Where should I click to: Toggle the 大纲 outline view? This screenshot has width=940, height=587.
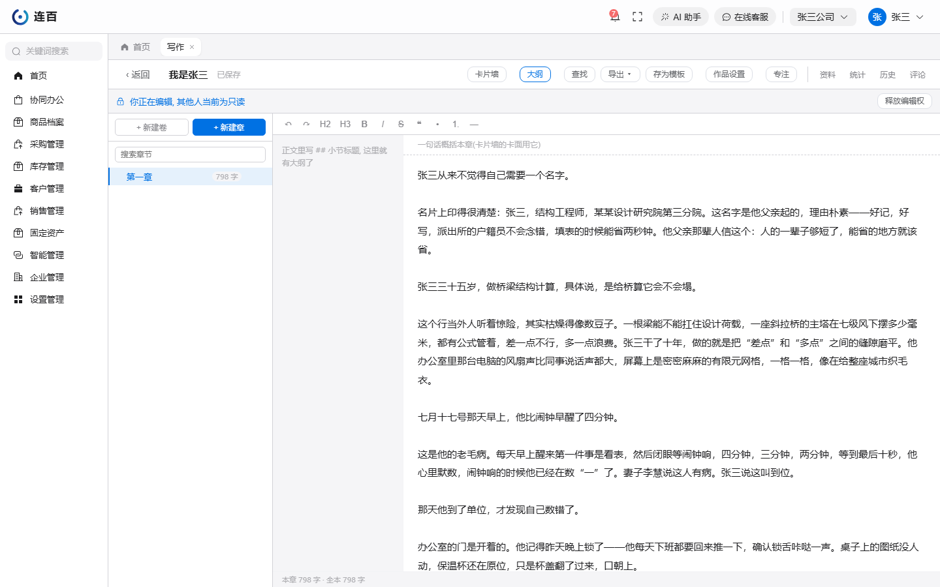click(x=535, y=74)
